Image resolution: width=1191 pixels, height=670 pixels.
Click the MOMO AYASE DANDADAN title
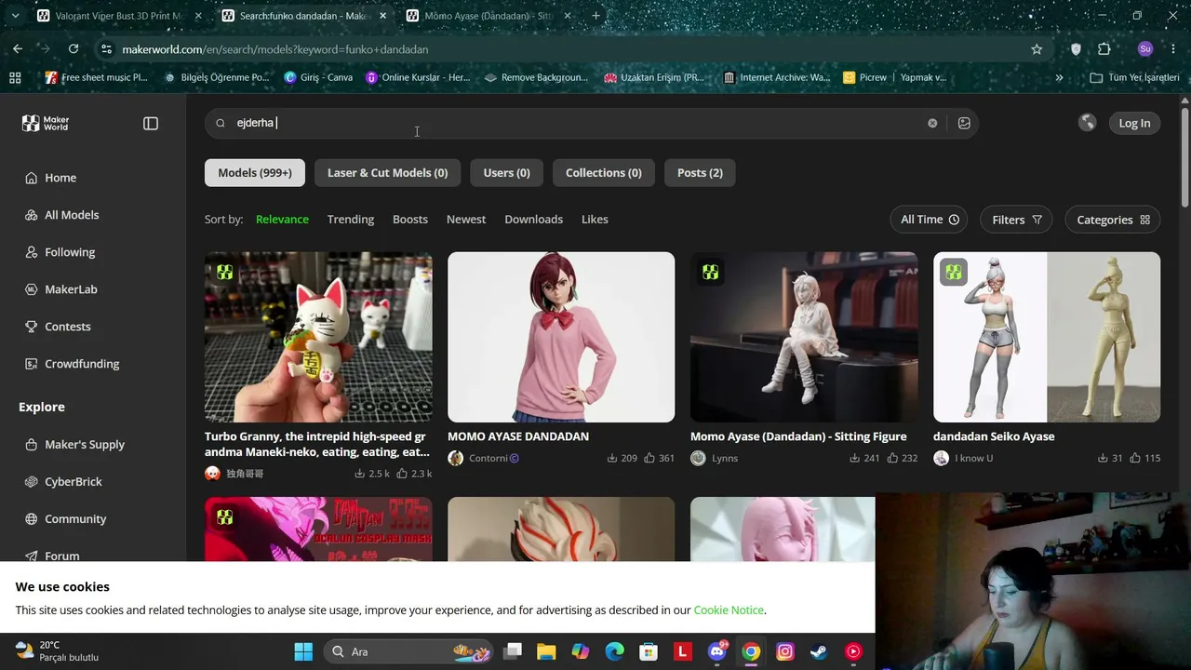click(x=518, y=436)
